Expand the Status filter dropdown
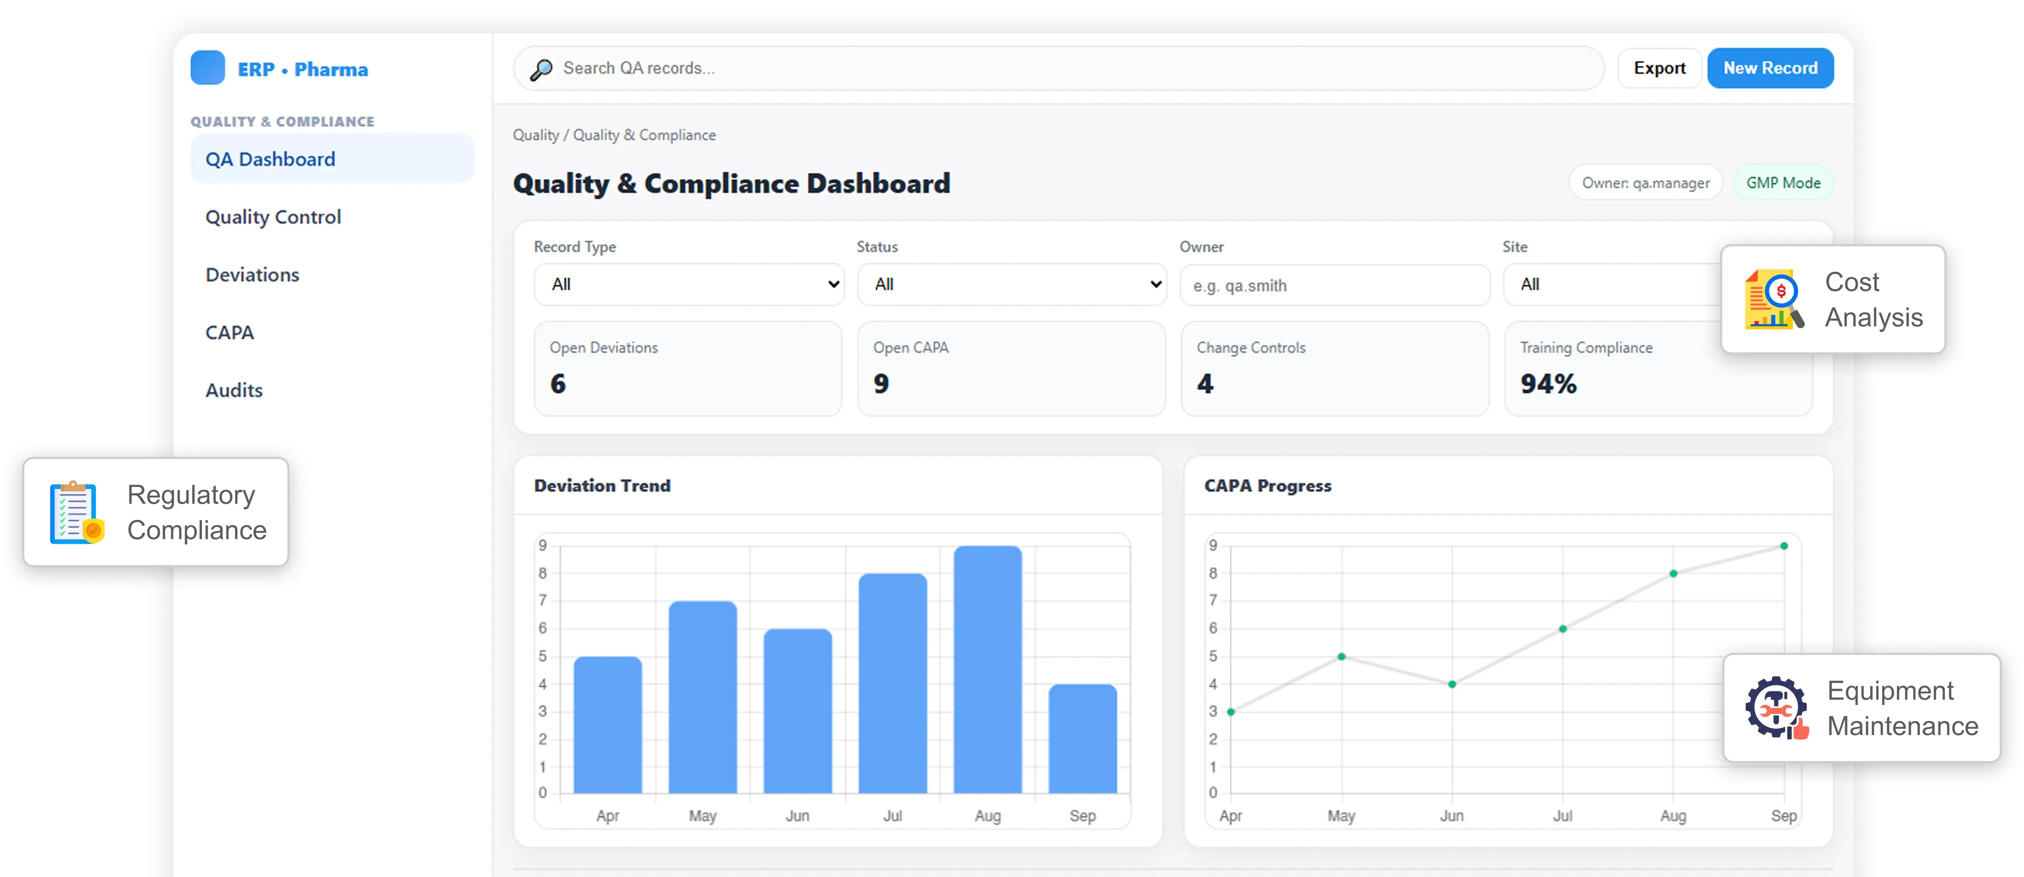Viewport: 2024px width, 877px height. [1012, 284]
